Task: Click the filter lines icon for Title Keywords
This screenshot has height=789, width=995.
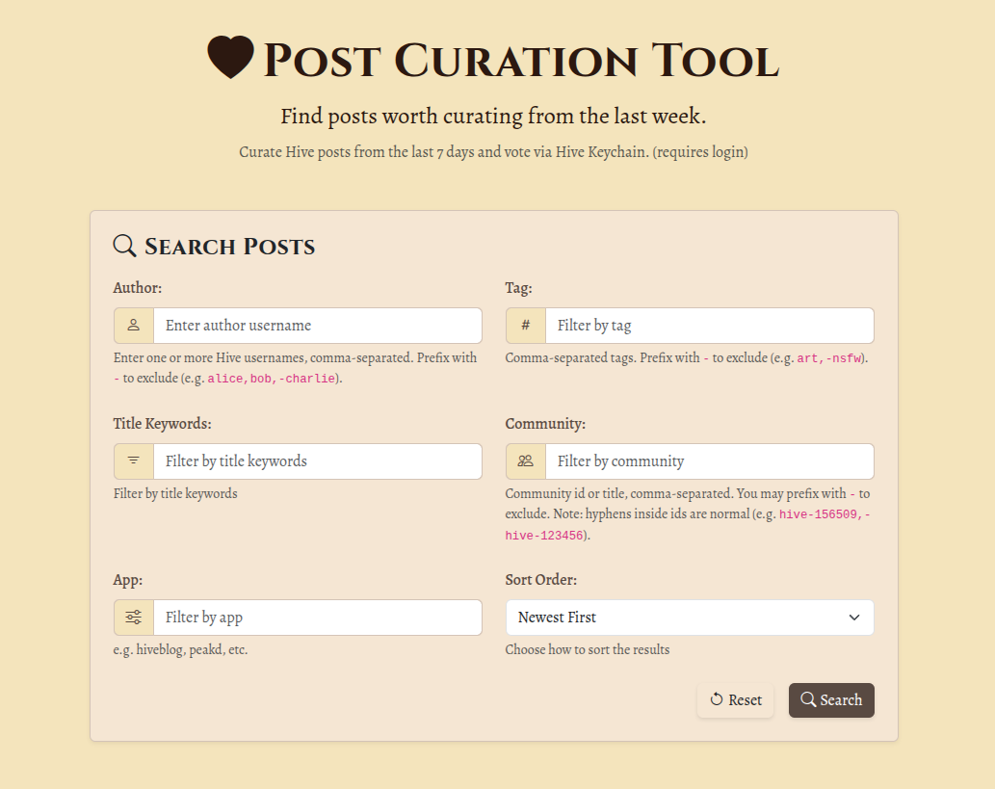Action: pos(133,460)
